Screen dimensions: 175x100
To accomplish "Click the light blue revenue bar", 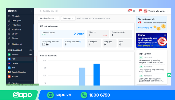I will (82, 76).
